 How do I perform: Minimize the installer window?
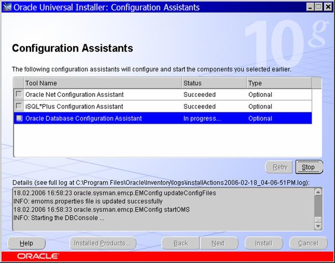[x=307, y=8]
